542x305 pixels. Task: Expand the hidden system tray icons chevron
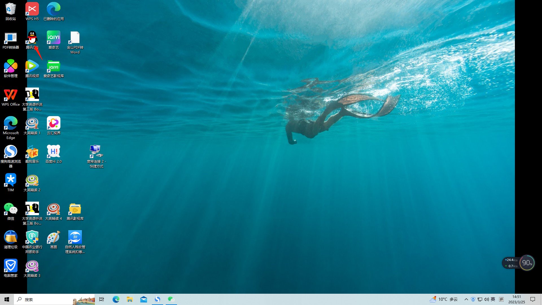click(466, 299)
